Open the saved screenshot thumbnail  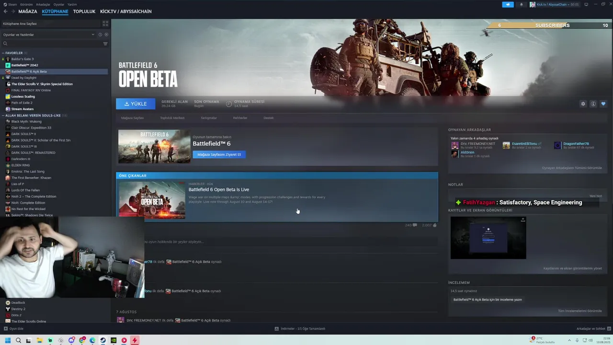tap(488, 238)
